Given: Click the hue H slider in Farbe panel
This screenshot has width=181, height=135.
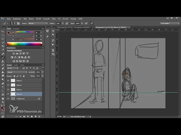Looking at the screenshot, I should pos(25,33).
